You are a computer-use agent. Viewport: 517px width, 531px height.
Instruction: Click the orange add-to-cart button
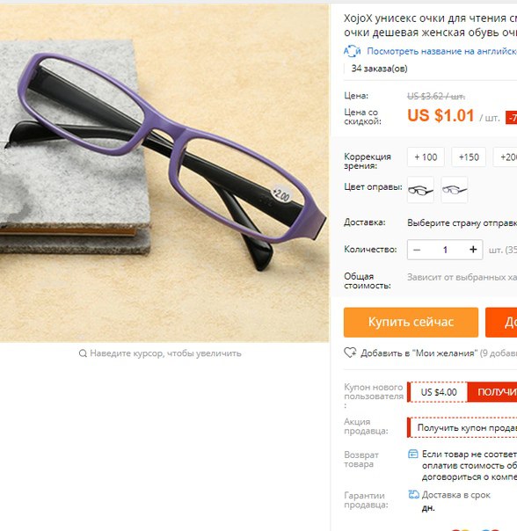[501, 322]
